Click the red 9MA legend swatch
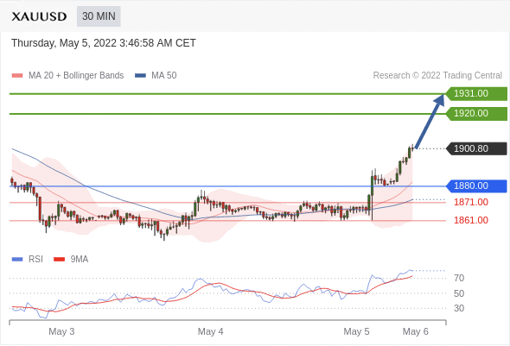This screenshot has width=510, height=346. pos(59,259)
